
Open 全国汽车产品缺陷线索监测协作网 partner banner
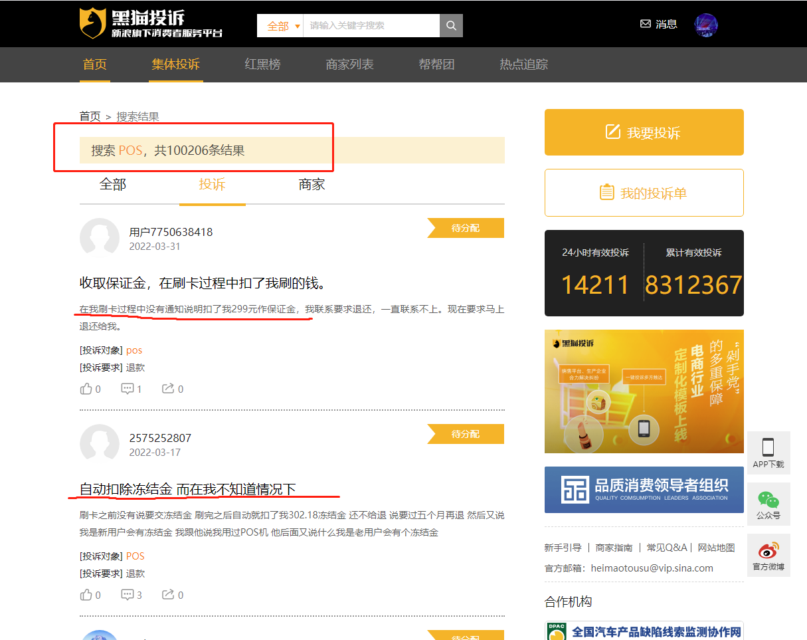(x=644, y=631)
